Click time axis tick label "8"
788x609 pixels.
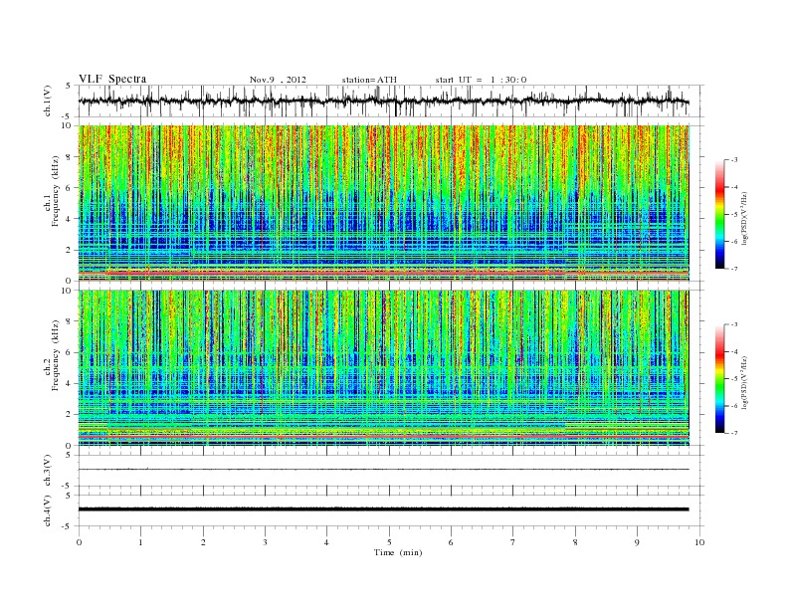[x=575, y=542]
